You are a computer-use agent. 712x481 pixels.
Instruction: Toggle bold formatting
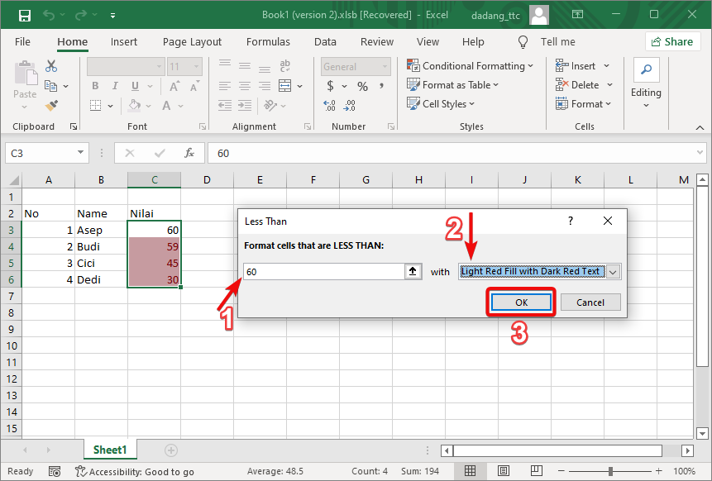coord(94,85)
